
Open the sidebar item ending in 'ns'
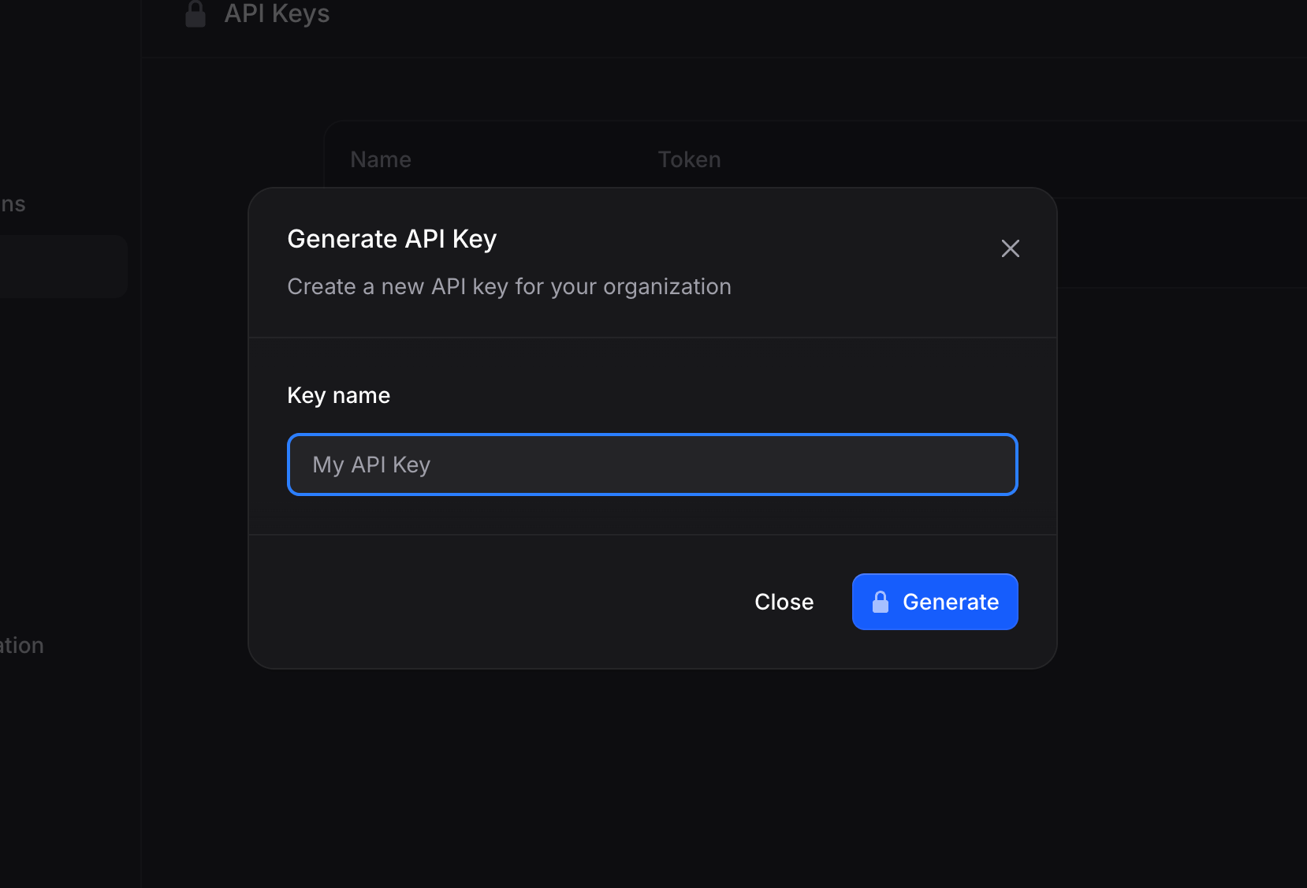pyautogui.click(x=13, y=203)
